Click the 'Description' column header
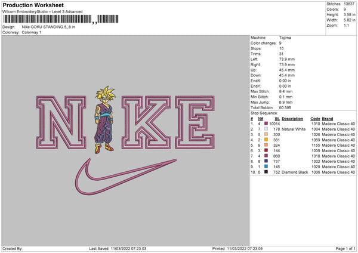Screen dimensions: 358x253 292,119
